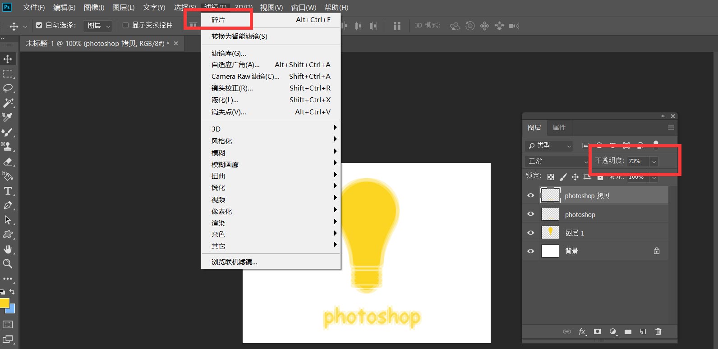Select the 背景 layer thumbnail
Image resolution: width=718 pixels, height=349 pixels.
pos(550,251)
